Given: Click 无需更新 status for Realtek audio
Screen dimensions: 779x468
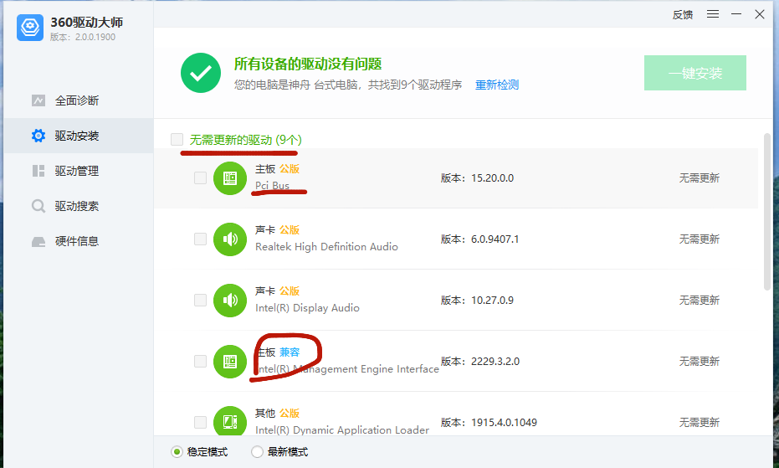Looking at the screenshot, I should 699,239.
